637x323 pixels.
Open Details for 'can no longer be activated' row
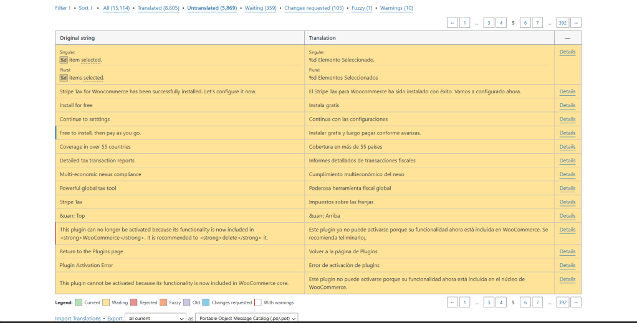pos(567,230)
